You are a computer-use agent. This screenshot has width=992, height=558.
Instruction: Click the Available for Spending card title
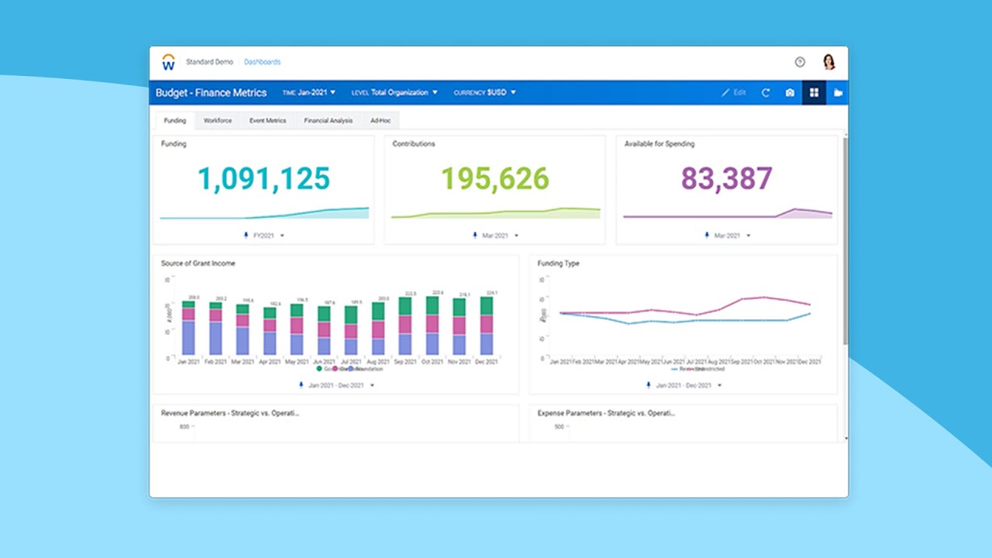[660, 144]
